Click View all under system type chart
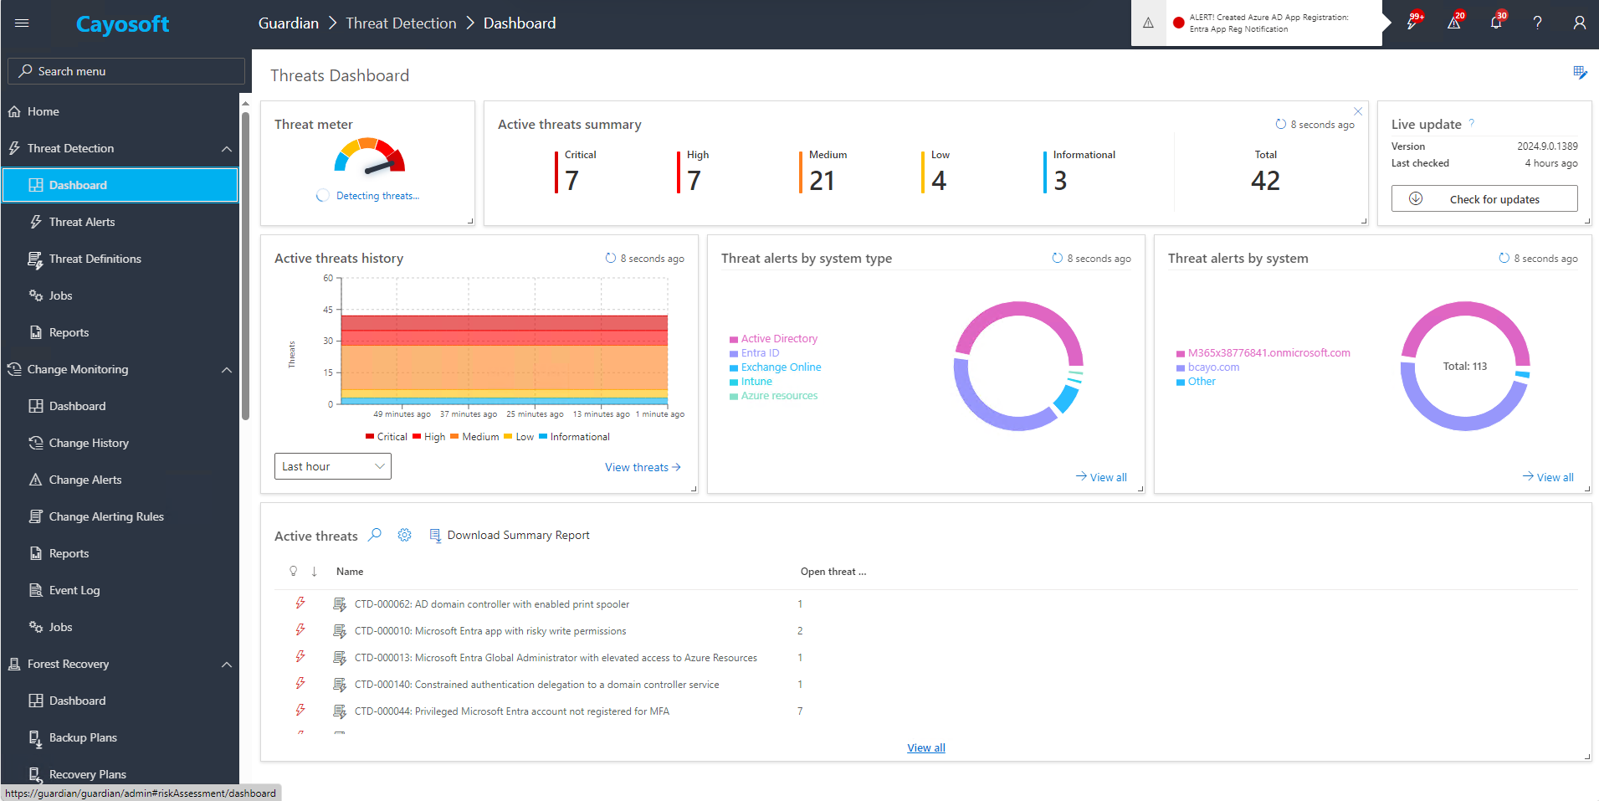This screenshot has height=801, width=1599. (x=1101, y=477)
